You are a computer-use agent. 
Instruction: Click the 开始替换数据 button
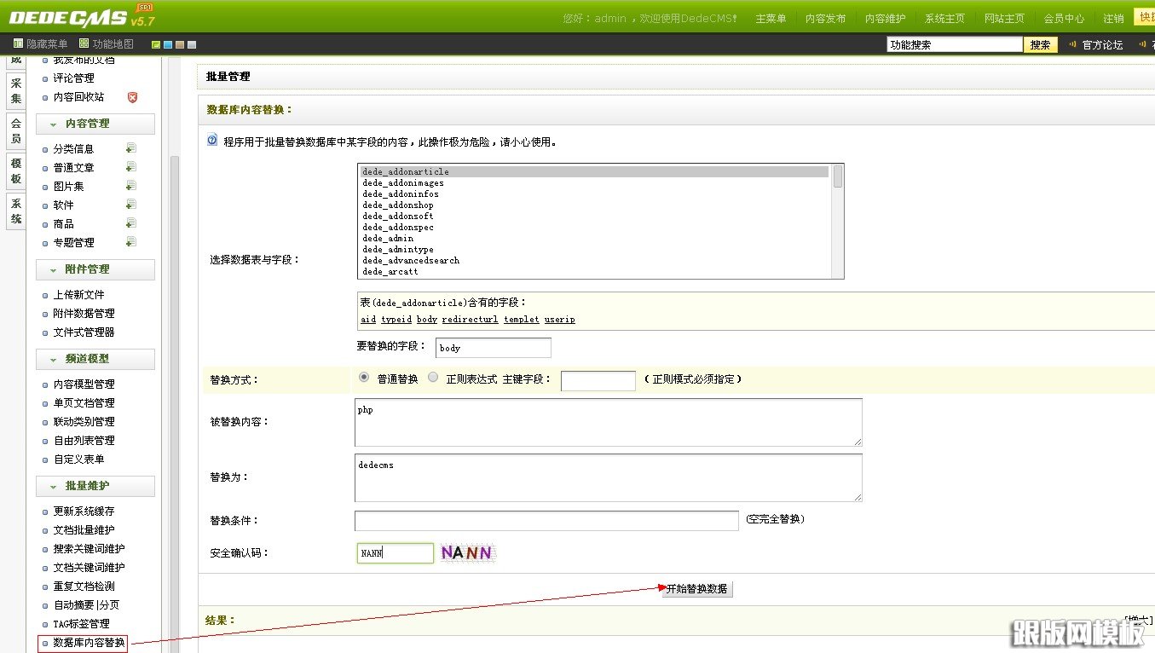click(x=696, y=589)
